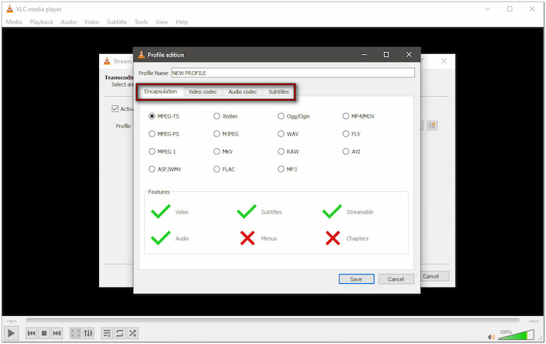Select Webm encapsulation
546x344 pixels.
point(225,116)
